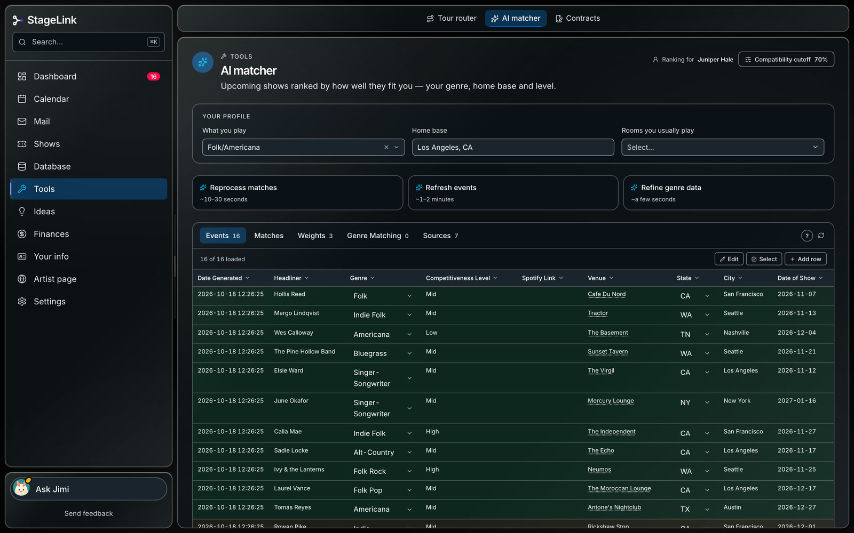Image resolution: width=854 pixels, height=533 pixels.
Task: Open Competitiveness Level column menu
Action: [495, 278]
